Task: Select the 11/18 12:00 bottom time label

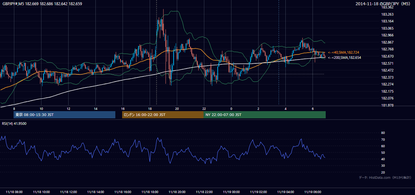Action: pyautogui.click(x=69, y=192)
